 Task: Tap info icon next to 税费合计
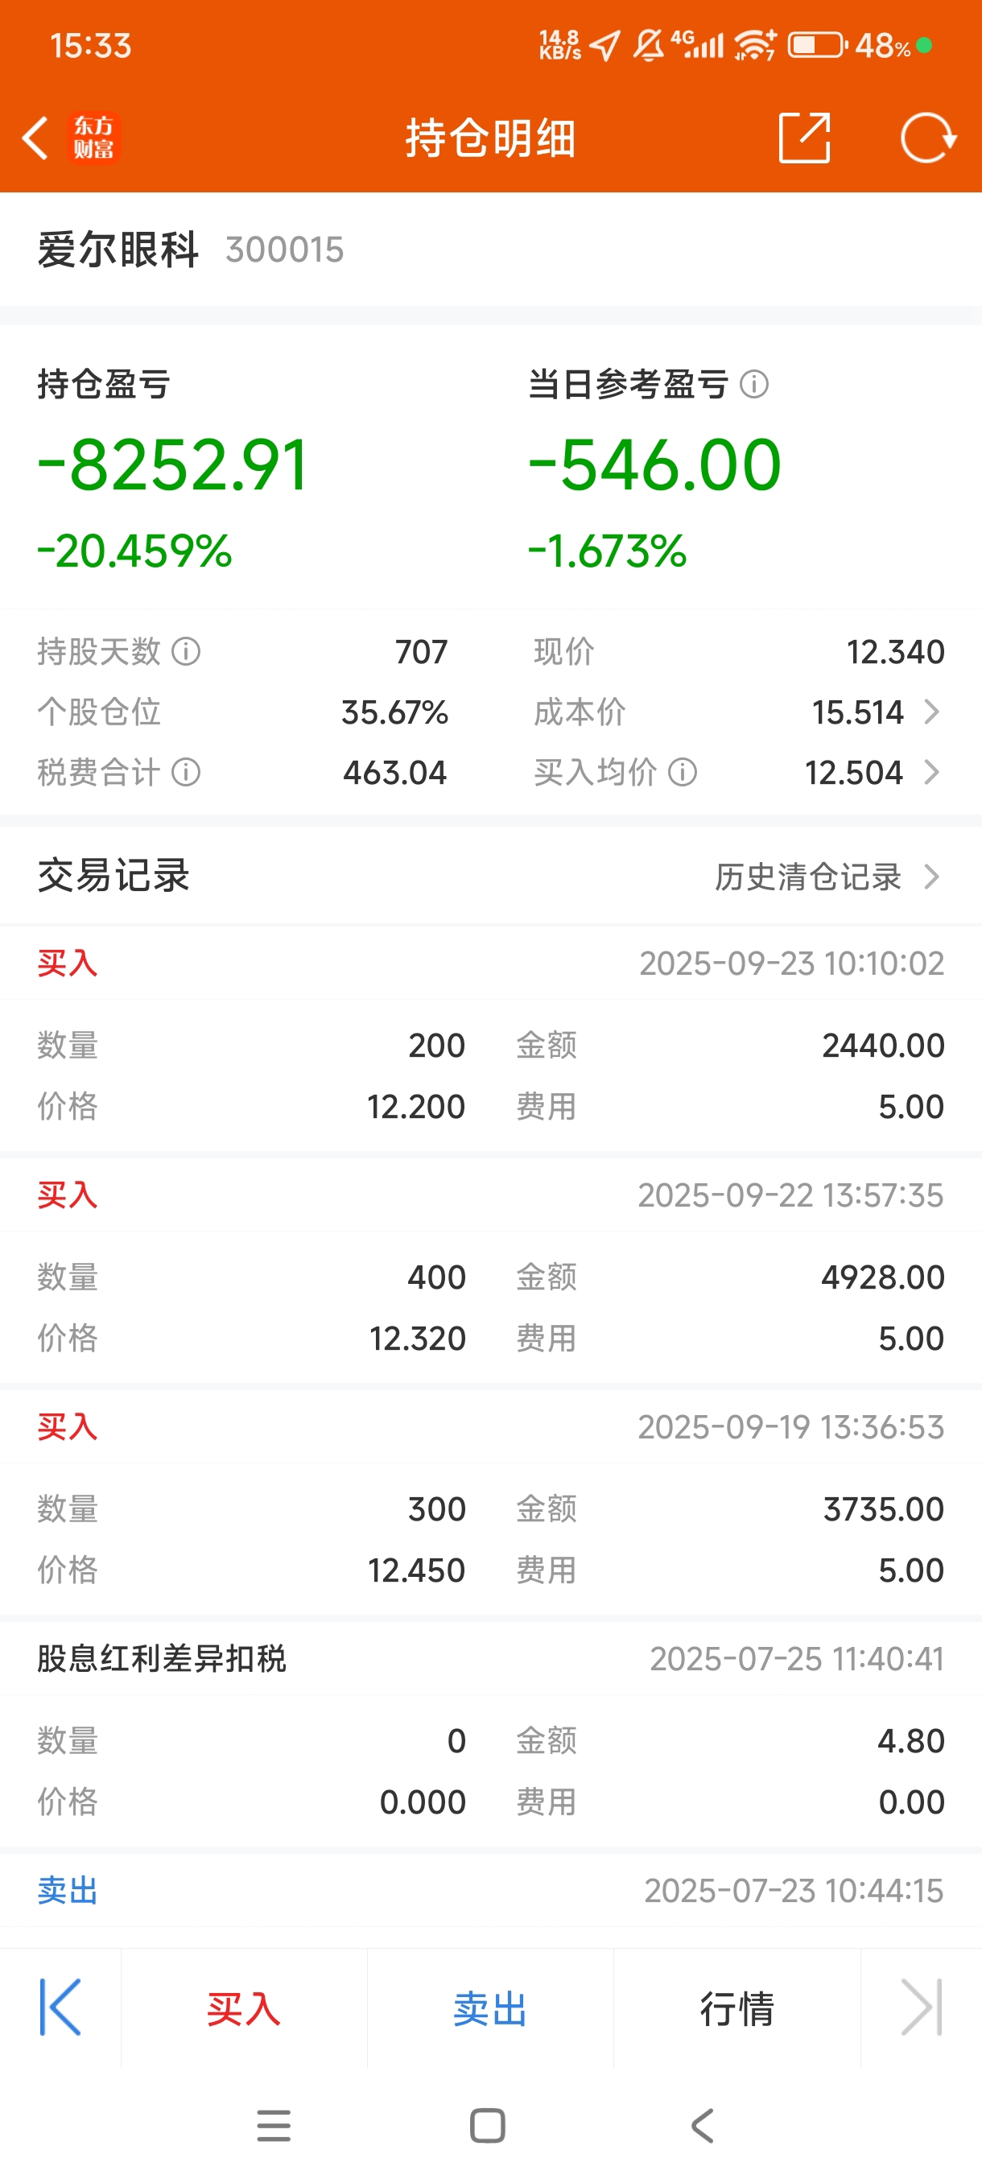187,772
